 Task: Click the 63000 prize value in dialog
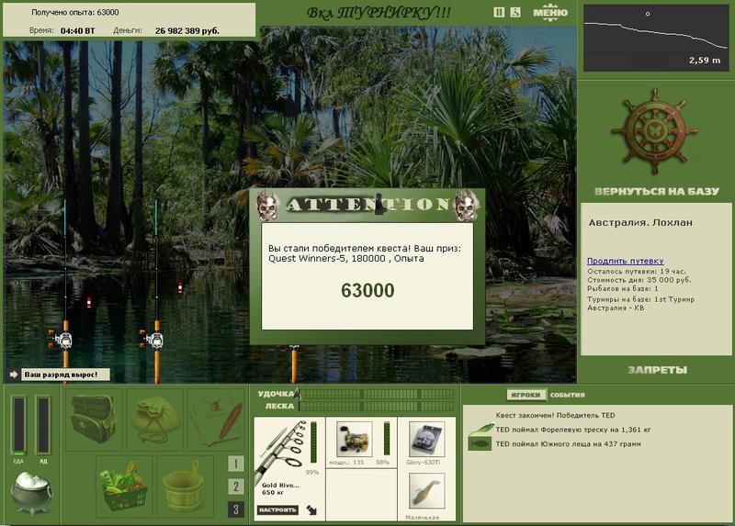coord(367,290)
